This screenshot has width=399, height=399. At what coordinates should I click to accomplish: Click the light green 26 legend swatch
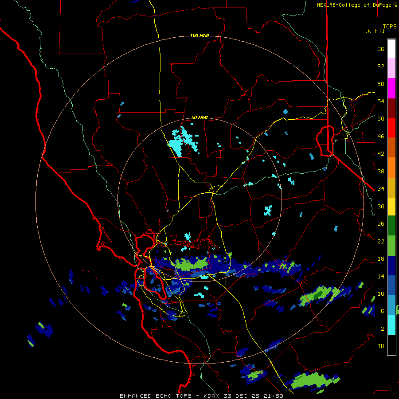tap(391, 246)
